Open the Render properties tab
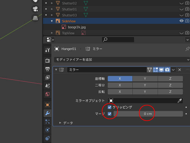The image size is (190, 143). coord(47,60)
